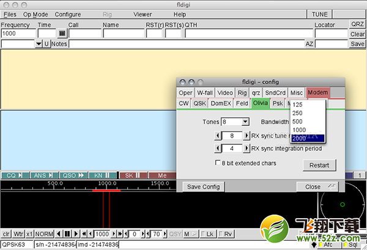
Task: Click the clr waterfall button
Action: [6, 234]
